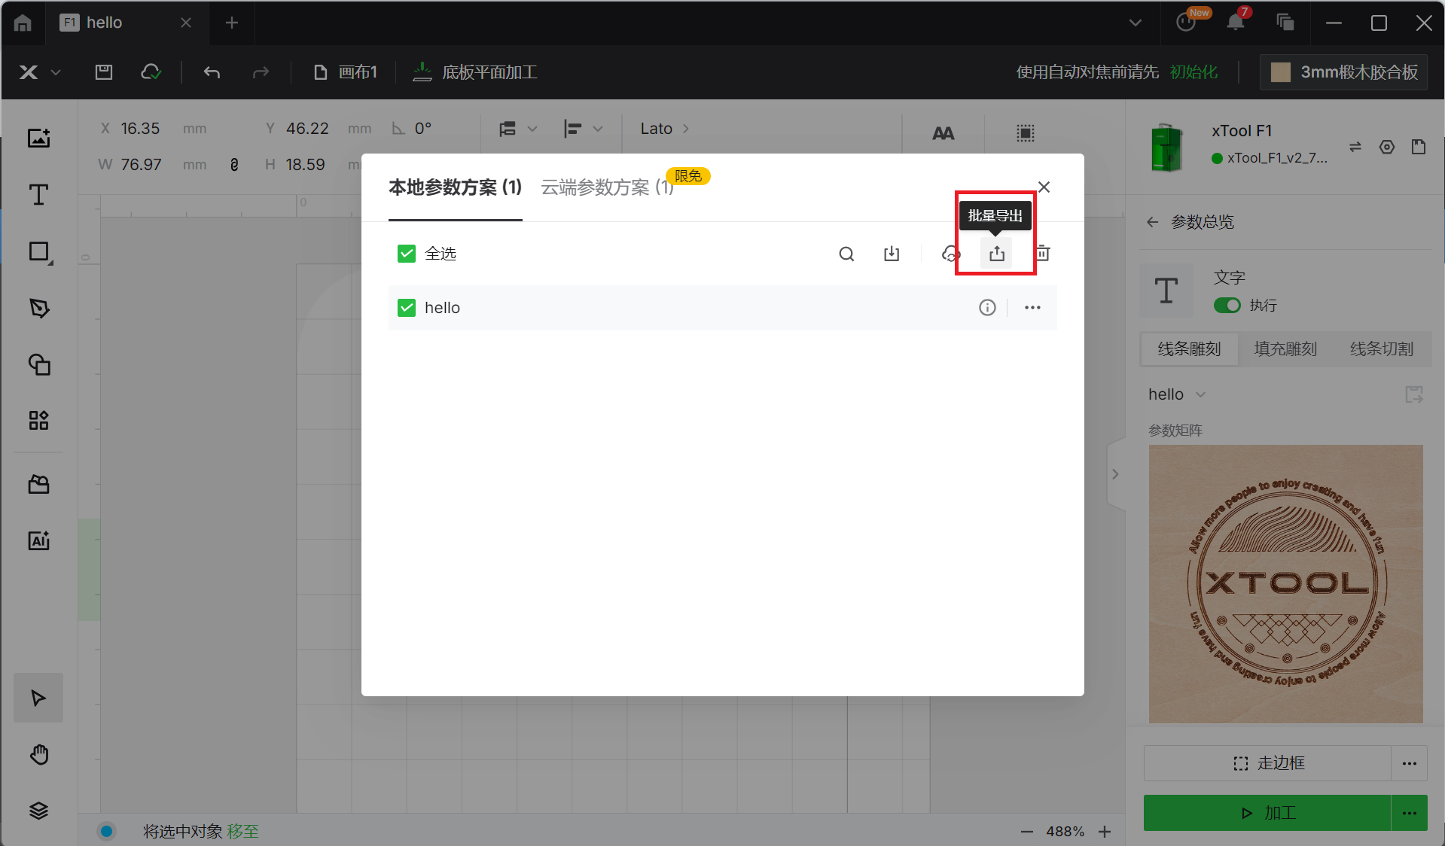Viewport: 1445px width, 846px height.
Task: Click the batch export icon in dialog
Action: pyautogui.click(x=996, y=254)
